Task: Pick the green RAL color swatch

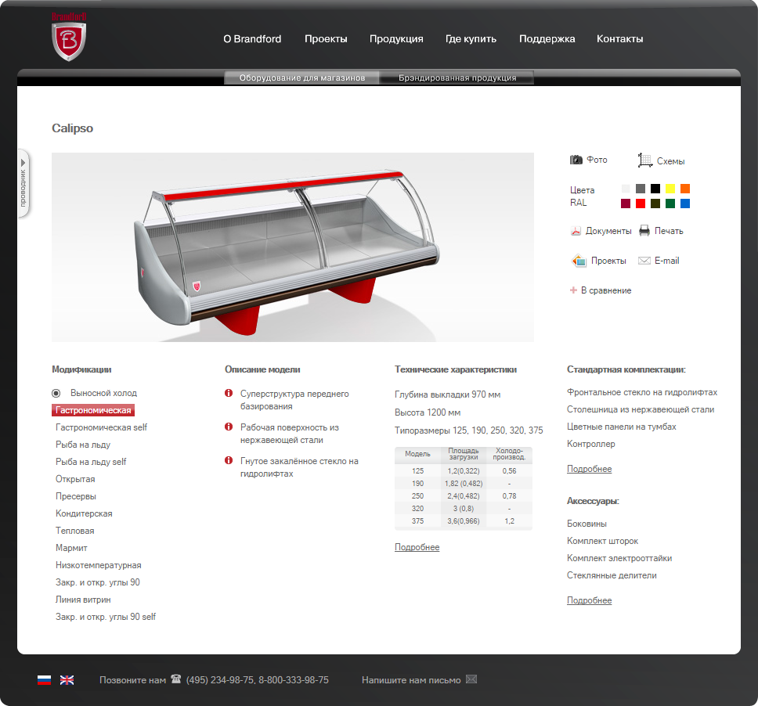Action: 670,204
